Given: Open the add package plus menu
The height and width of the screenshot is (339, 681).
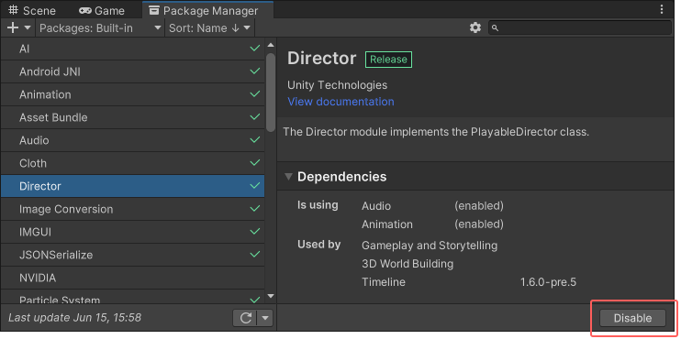Looking at the screenshot, I should (18, 28).
